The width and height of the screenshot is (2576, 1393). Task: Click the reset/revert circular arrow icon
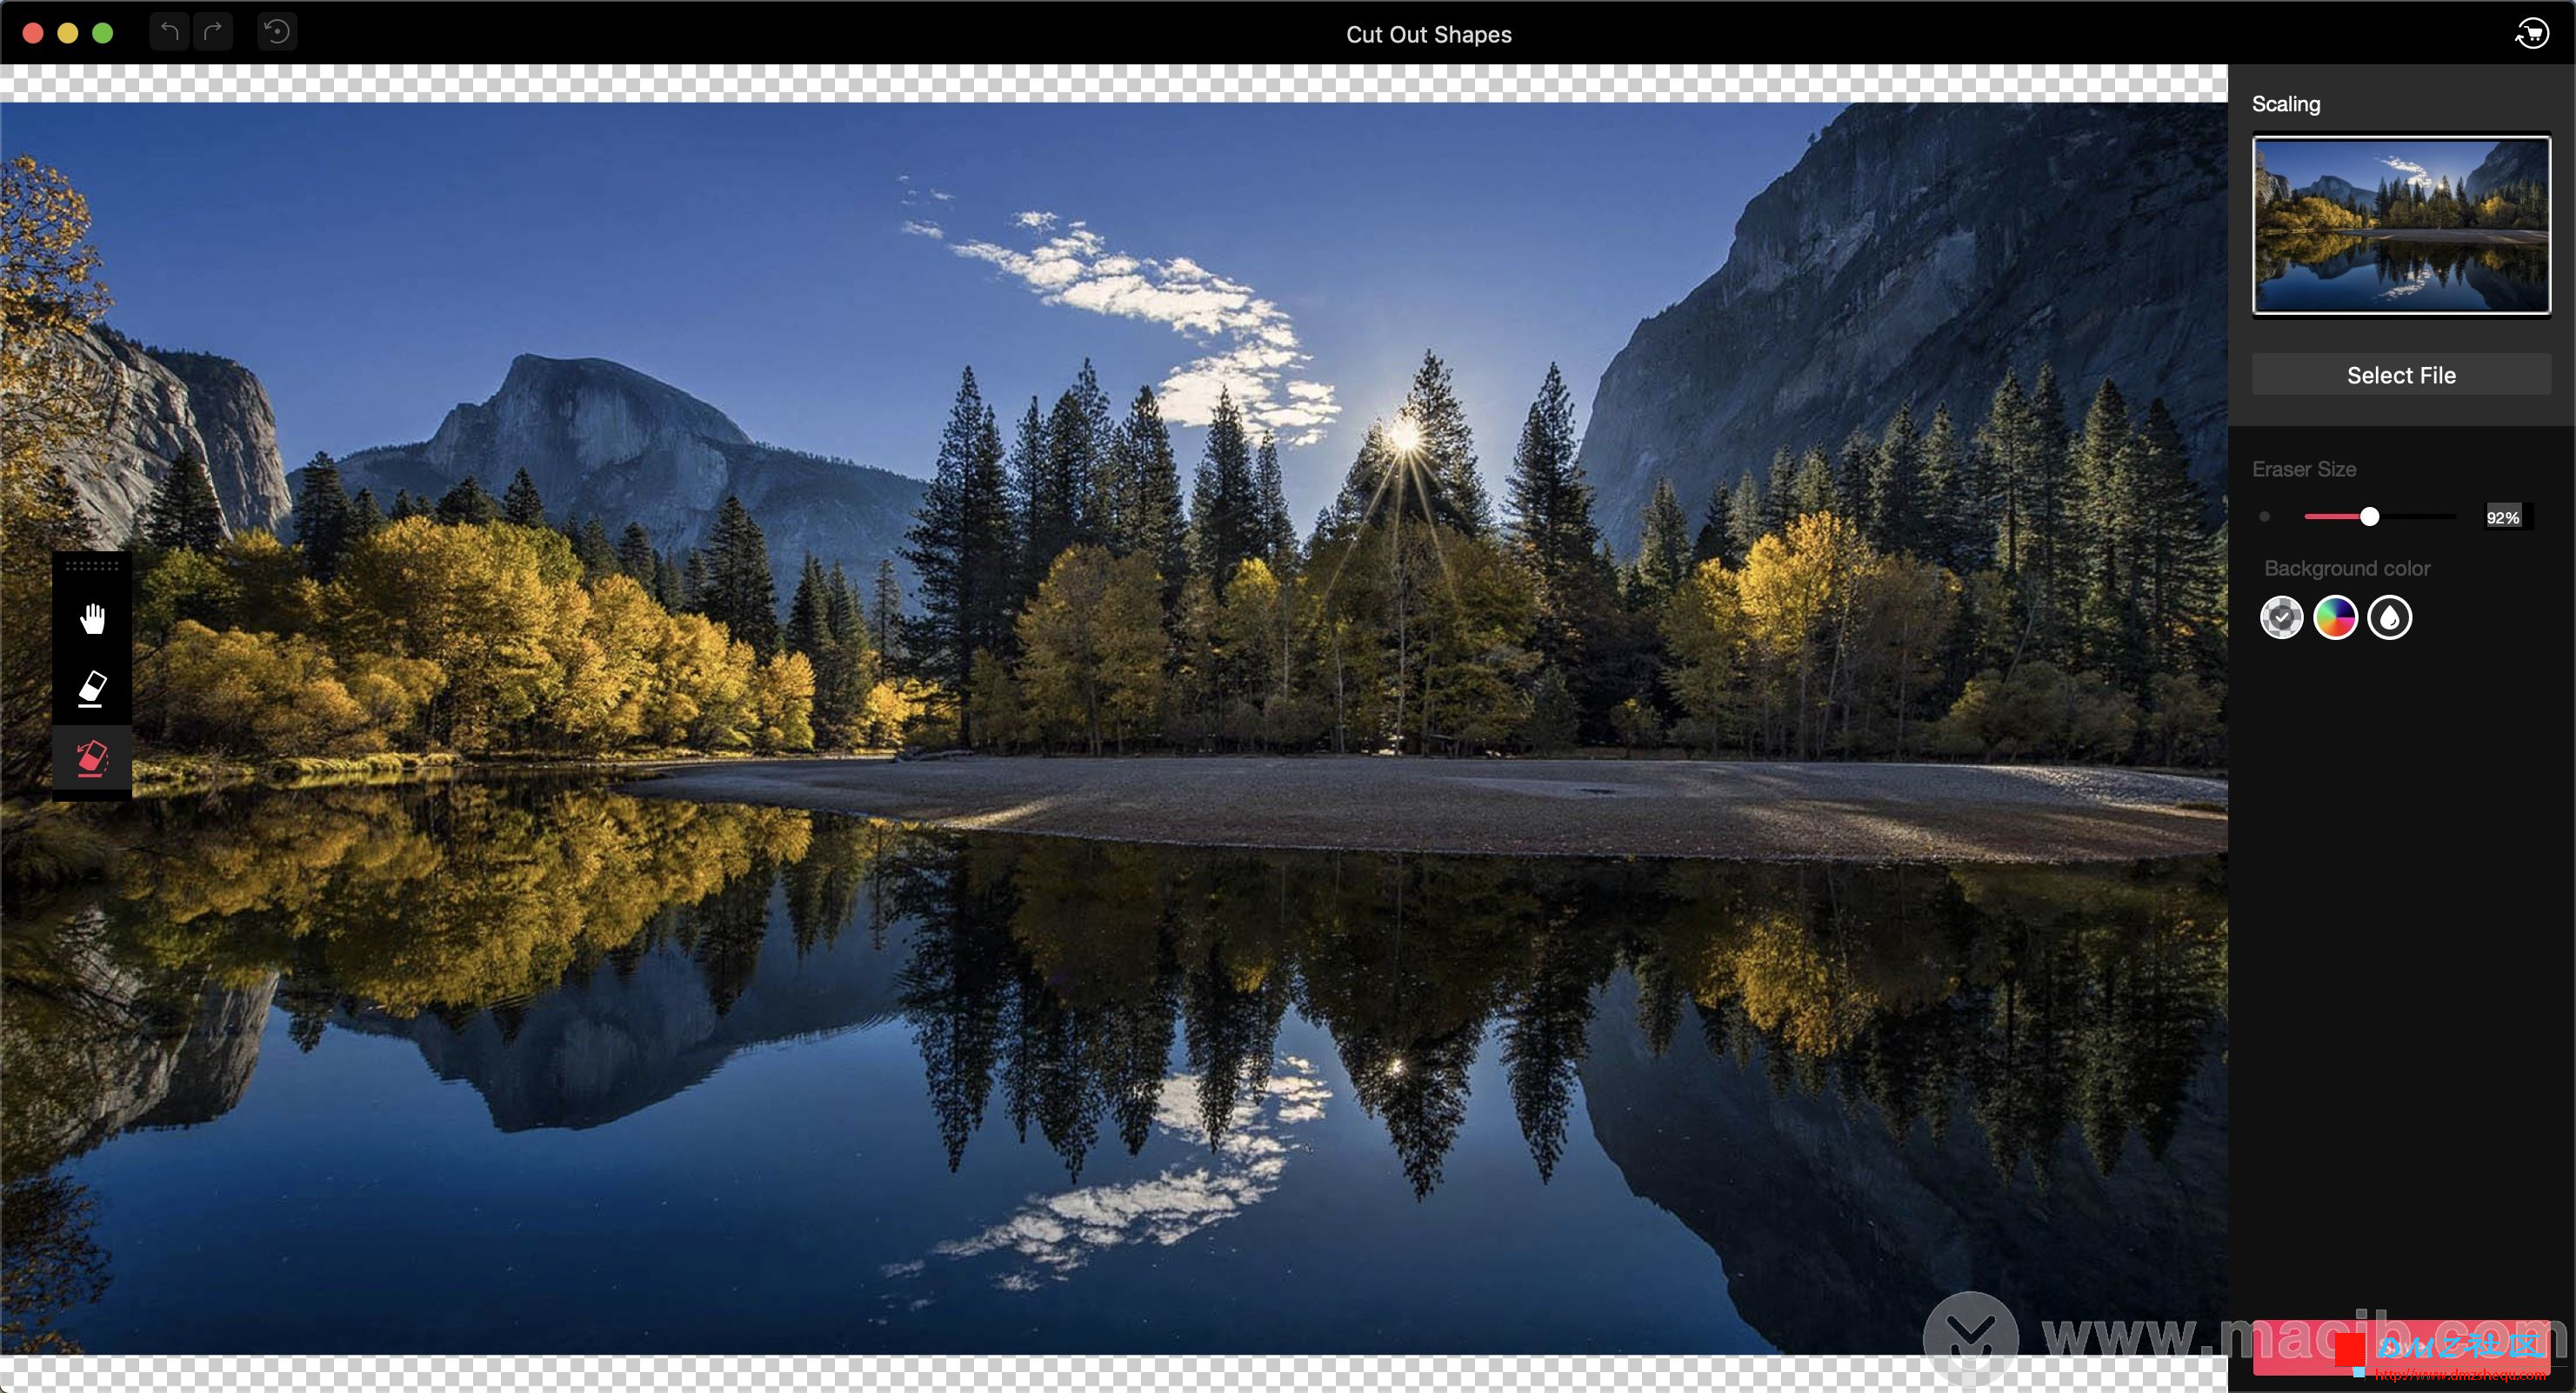(x=276, y=32)
